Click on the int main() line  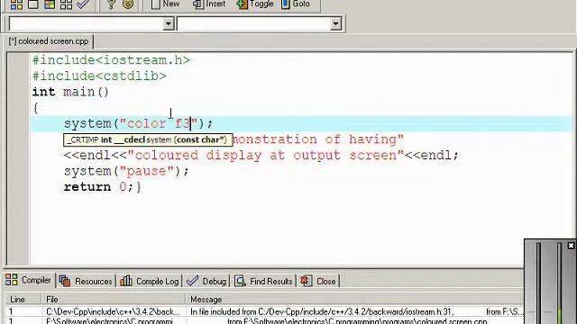click(x=70, y=92)
